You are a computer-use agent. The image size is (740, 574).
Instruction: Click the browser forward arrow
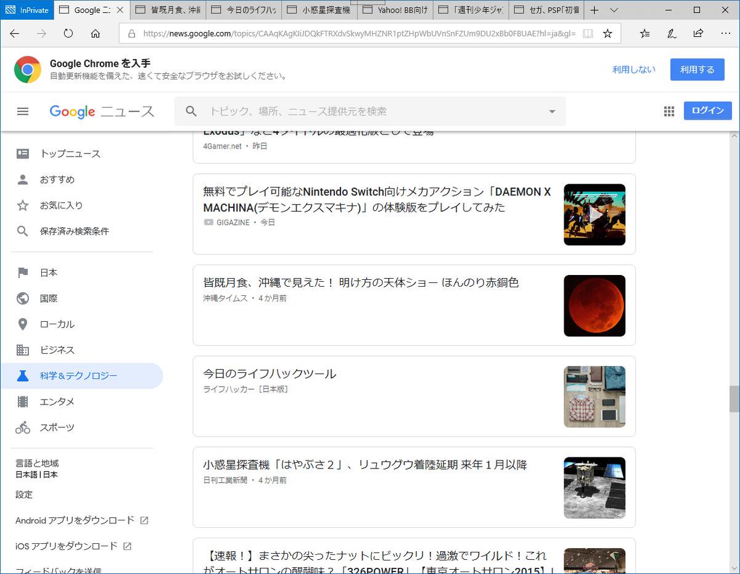tap(41, 34)
